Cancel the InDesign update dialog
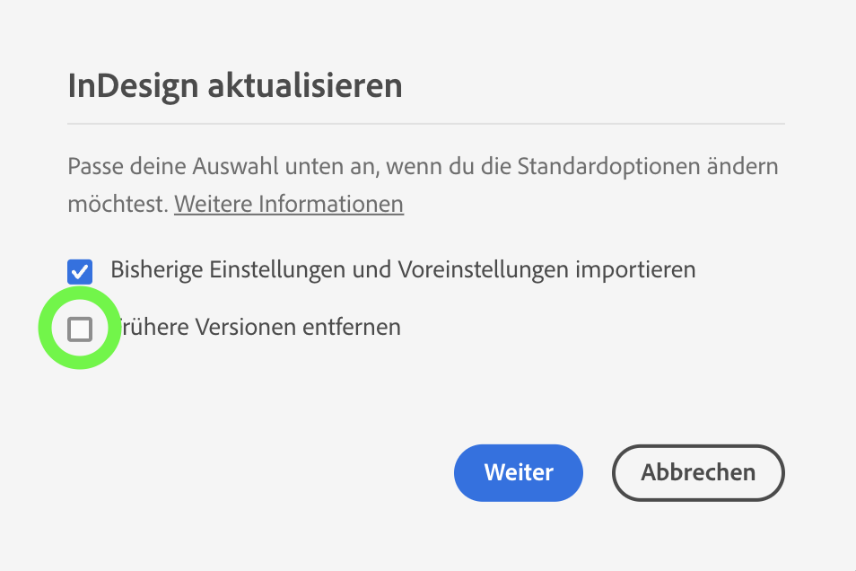 697,472
